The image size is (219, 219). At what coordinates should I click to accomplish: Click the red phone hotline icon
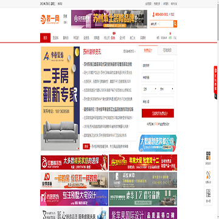153,15
